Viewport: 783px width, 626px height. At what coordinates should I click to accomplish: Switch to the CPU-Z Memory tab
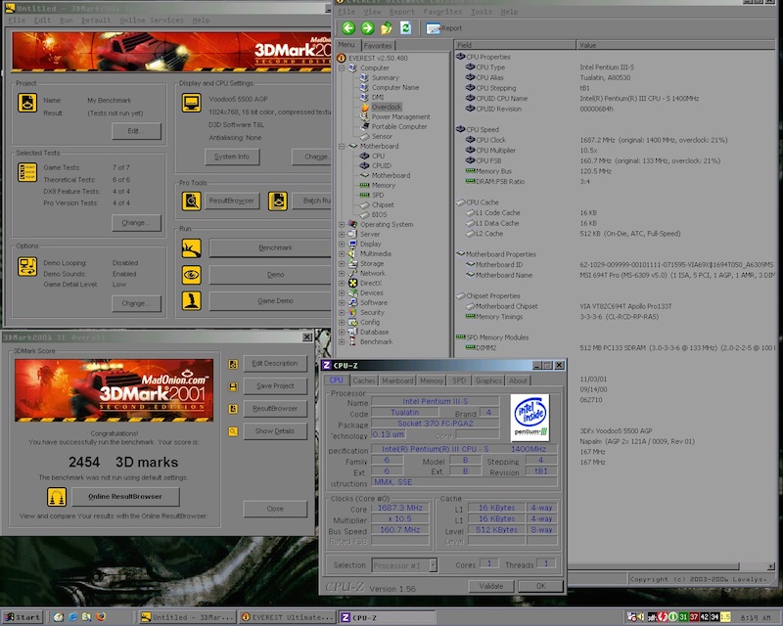pos(432,380)
